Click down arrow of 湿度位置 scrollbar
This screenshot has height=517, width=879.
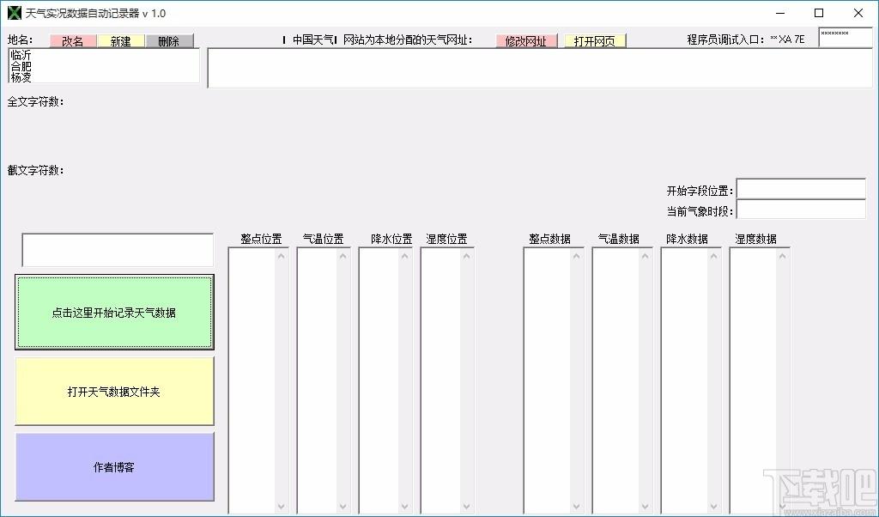pos(466,507)
